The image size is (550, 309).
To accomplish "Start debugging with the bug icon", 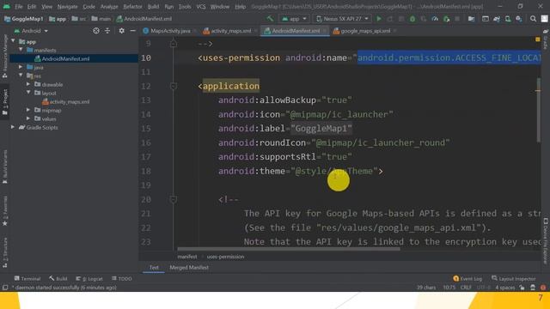I will click(x=412, y=19).
